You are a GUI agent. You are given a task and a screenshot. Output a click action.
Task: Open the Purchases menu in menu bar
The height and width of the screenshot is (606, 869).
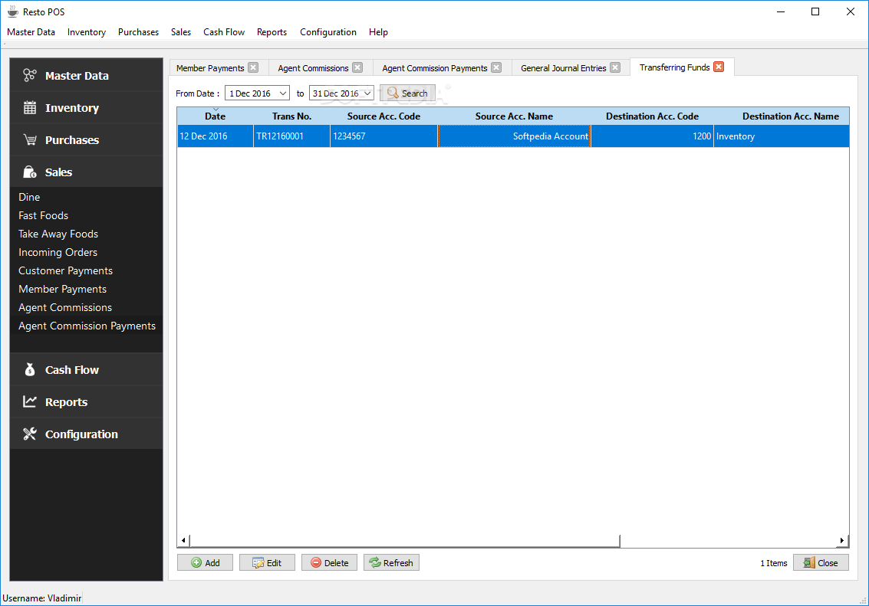pyautogui.click(x=138, y=32)
